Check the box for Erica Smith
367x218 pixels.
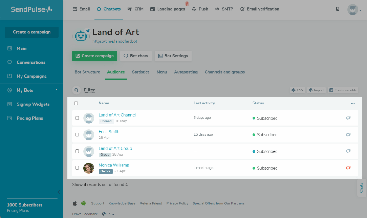click(x=77, y=135)
